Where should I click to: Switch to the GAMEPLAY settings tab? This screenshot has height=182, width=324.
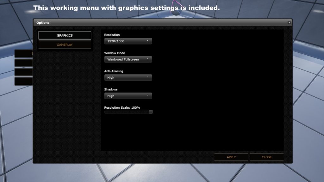click(65, 45)
